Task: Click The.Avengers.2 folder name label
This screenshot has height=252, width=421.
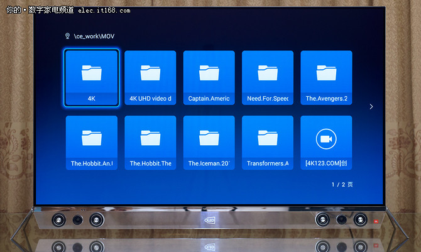Action: coord(326,99)
